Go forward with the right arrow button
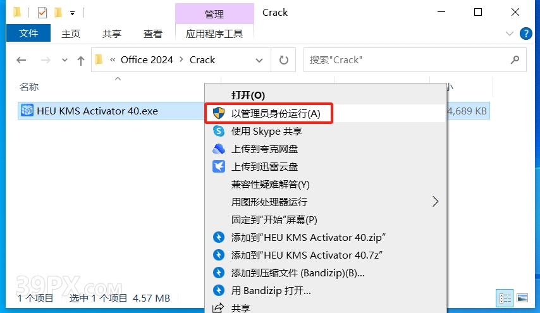This screenshot has width=540, height=313. [x=46, y=60]
